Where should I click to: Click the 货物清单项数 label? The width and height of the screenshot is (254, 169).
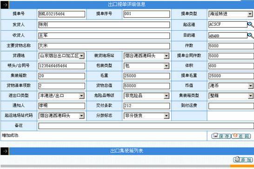point(19,85)
